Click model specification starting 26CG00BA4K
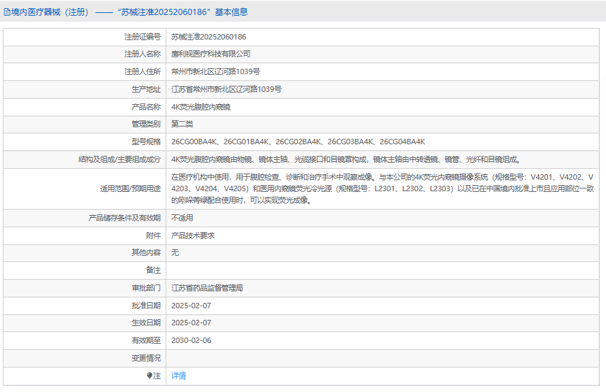The width and height of the screenshot is (606, 392). (x=298, y=142)
